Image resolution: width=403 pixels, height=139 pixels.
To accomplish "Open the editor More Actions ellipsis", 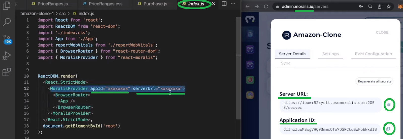I will coord(233,4).
